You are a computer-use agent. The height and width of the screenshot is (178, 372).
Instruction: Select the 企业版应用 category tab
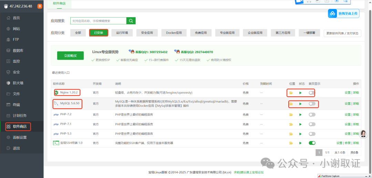[x=255, y=33]
